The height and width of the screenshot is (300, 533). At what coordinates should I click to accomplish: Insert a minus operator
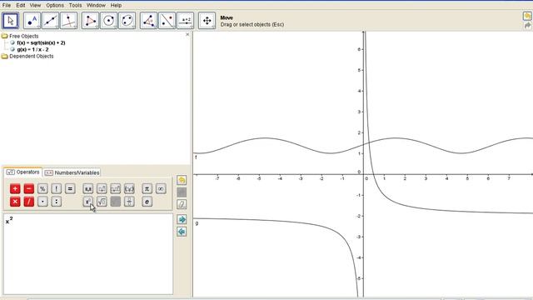(29, 189)
